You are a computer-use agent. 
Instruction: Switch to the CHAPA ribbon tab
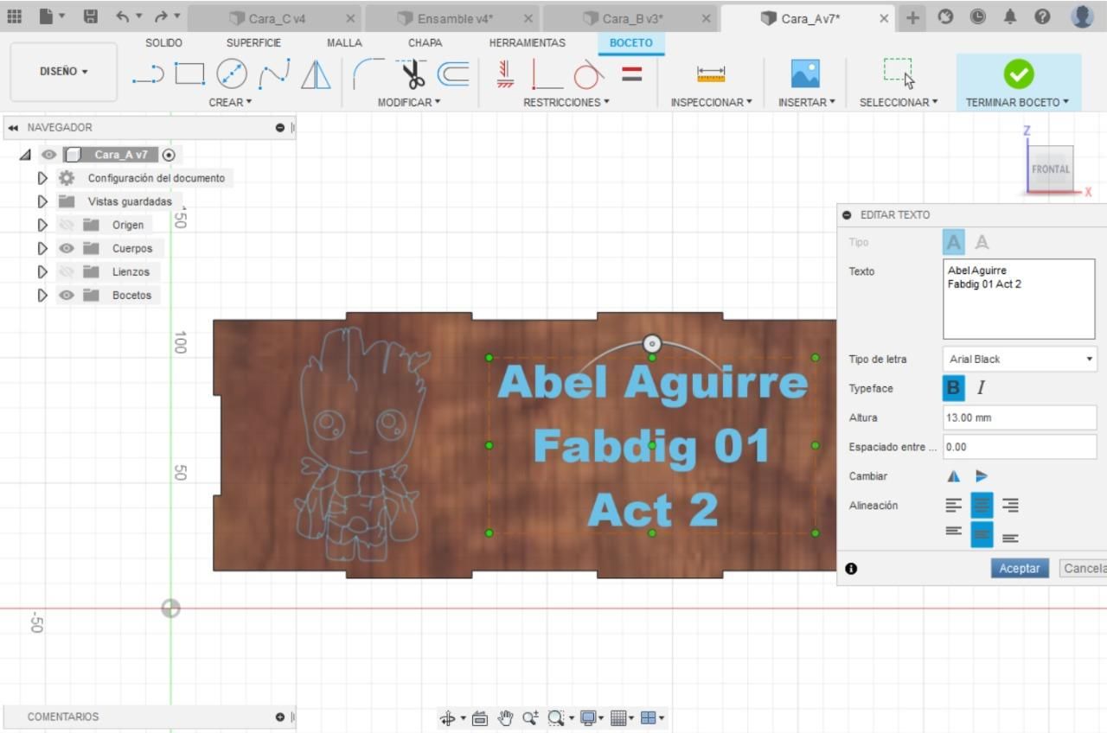(425, 42)
